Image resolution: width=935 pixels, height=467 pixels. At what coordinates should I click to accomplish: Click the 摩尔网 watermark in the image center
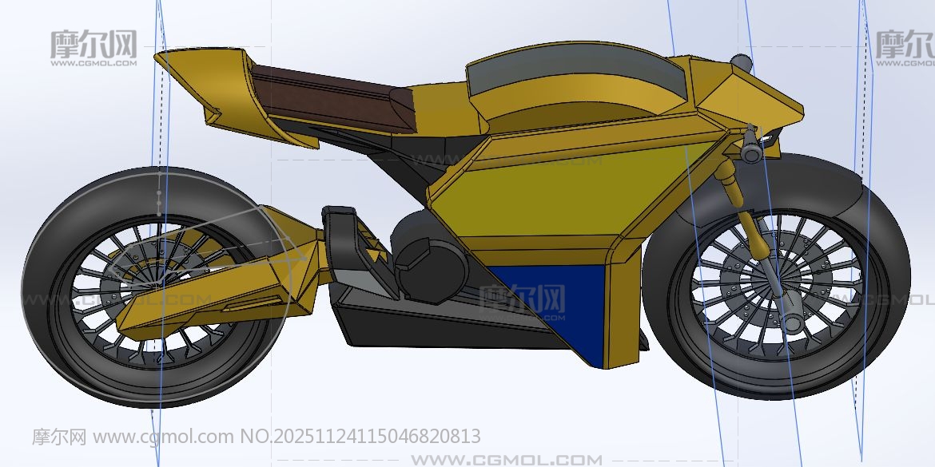(x=522, y=299)
